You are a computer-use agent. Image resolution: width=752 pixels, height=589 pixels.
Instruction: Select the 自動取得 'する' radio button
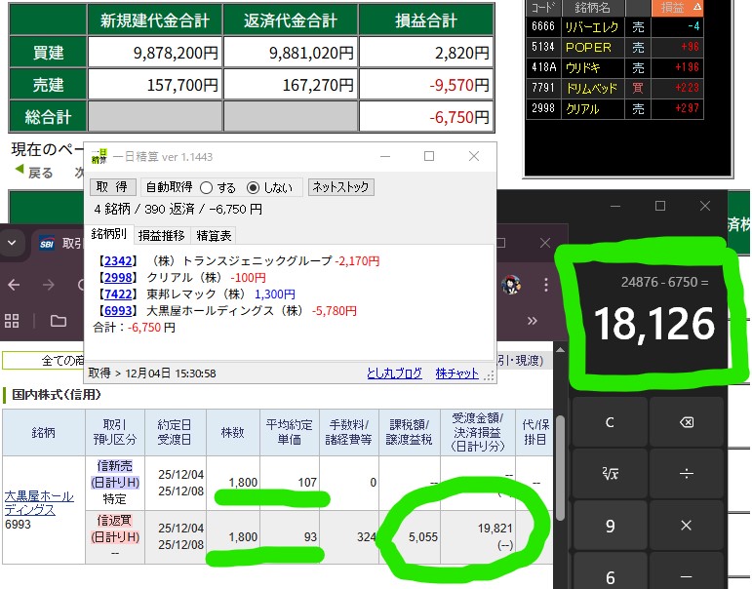[206, 187]
